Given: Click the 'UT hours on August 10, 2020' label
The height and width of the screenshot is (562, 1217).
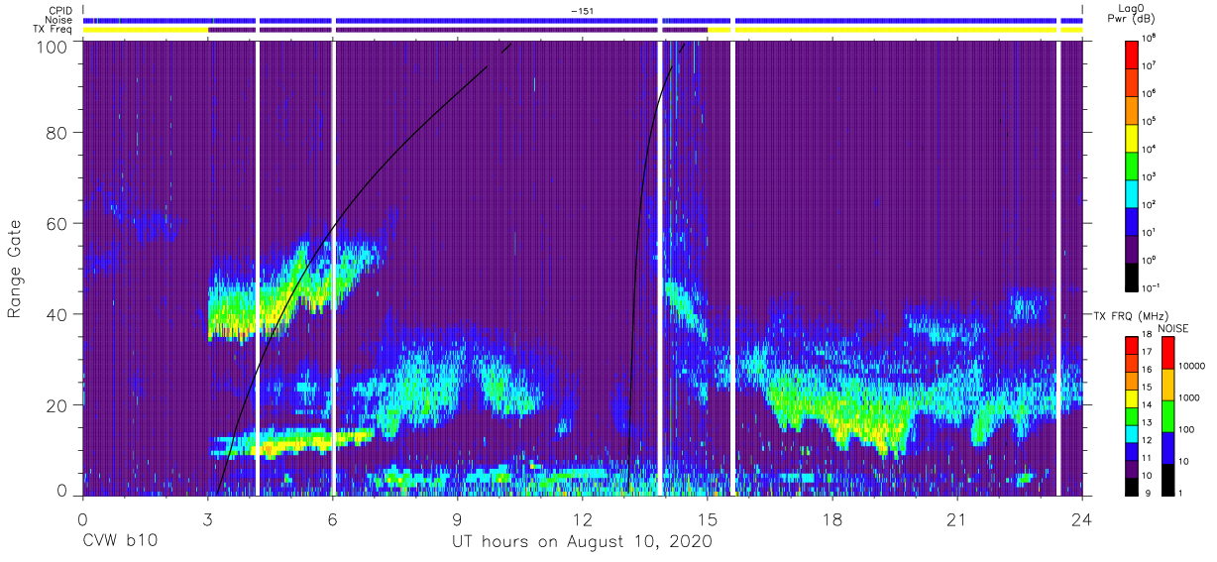Looking at the screenshot, I should (582, 541).
